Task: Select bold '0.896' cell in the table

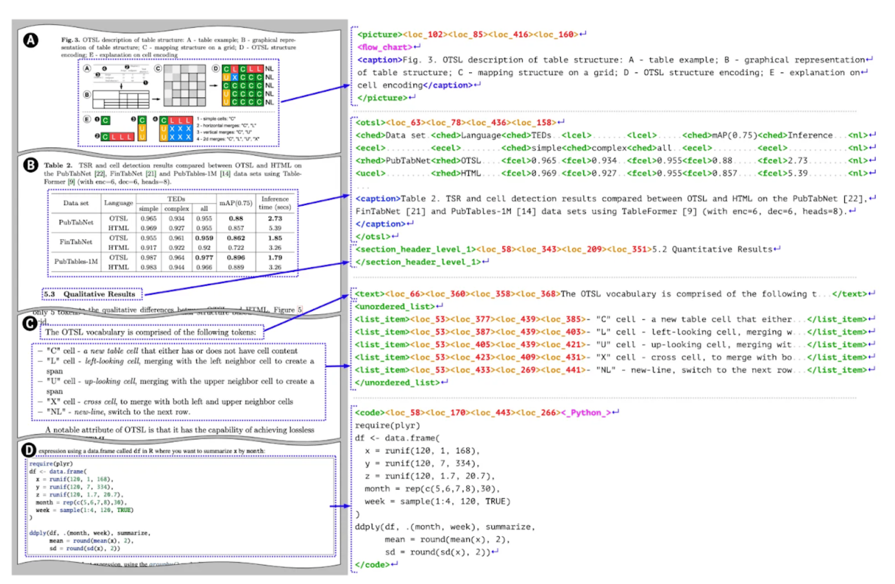Action: [x=236, y=258]
